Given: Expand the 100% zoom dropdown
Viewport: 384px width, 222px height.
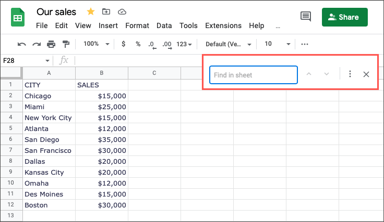Looking at the screenshot, I should click(x=97, y=44).
